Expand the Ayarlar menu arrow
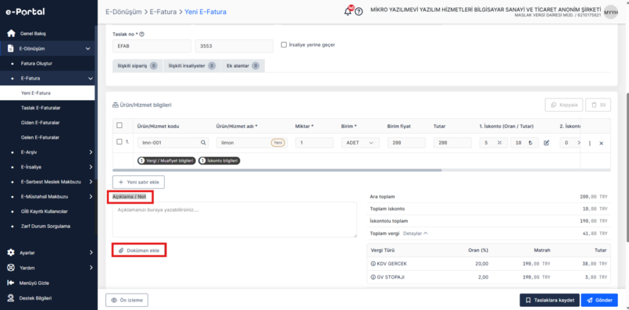The width and height of the screenshot is (629, 310). 91,253
